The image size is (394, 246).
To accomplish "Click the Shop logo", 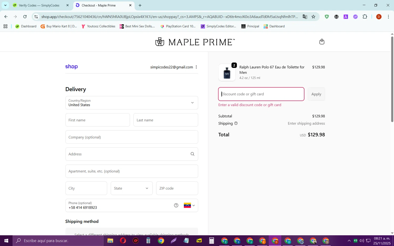I will [x=71, y=67].
